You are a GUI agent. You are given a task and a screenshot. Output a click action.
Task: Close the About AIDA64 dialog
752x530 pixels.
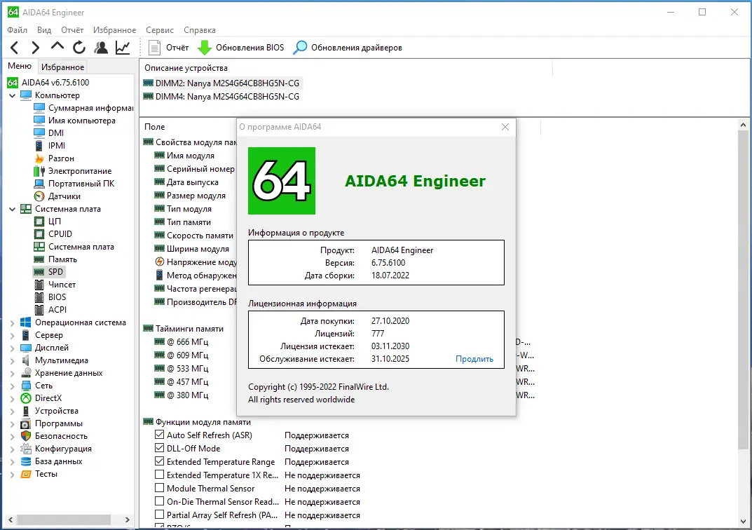505,127
